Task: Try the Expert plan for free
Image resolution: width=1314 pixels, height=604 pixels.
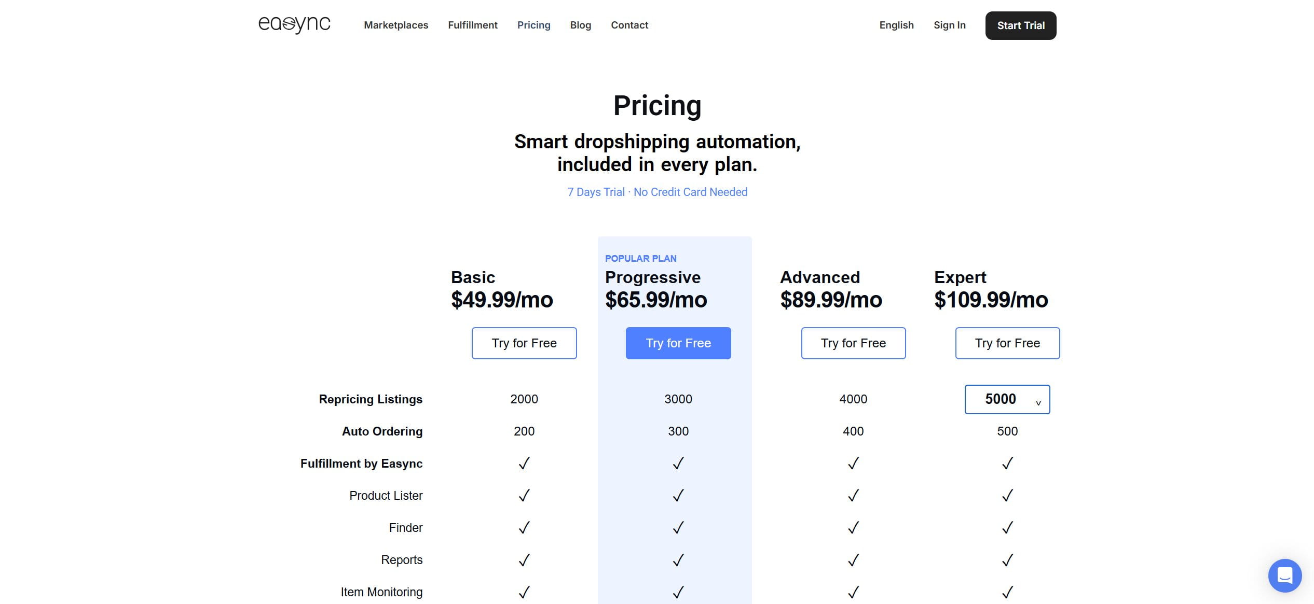Action: [1007, 343]
